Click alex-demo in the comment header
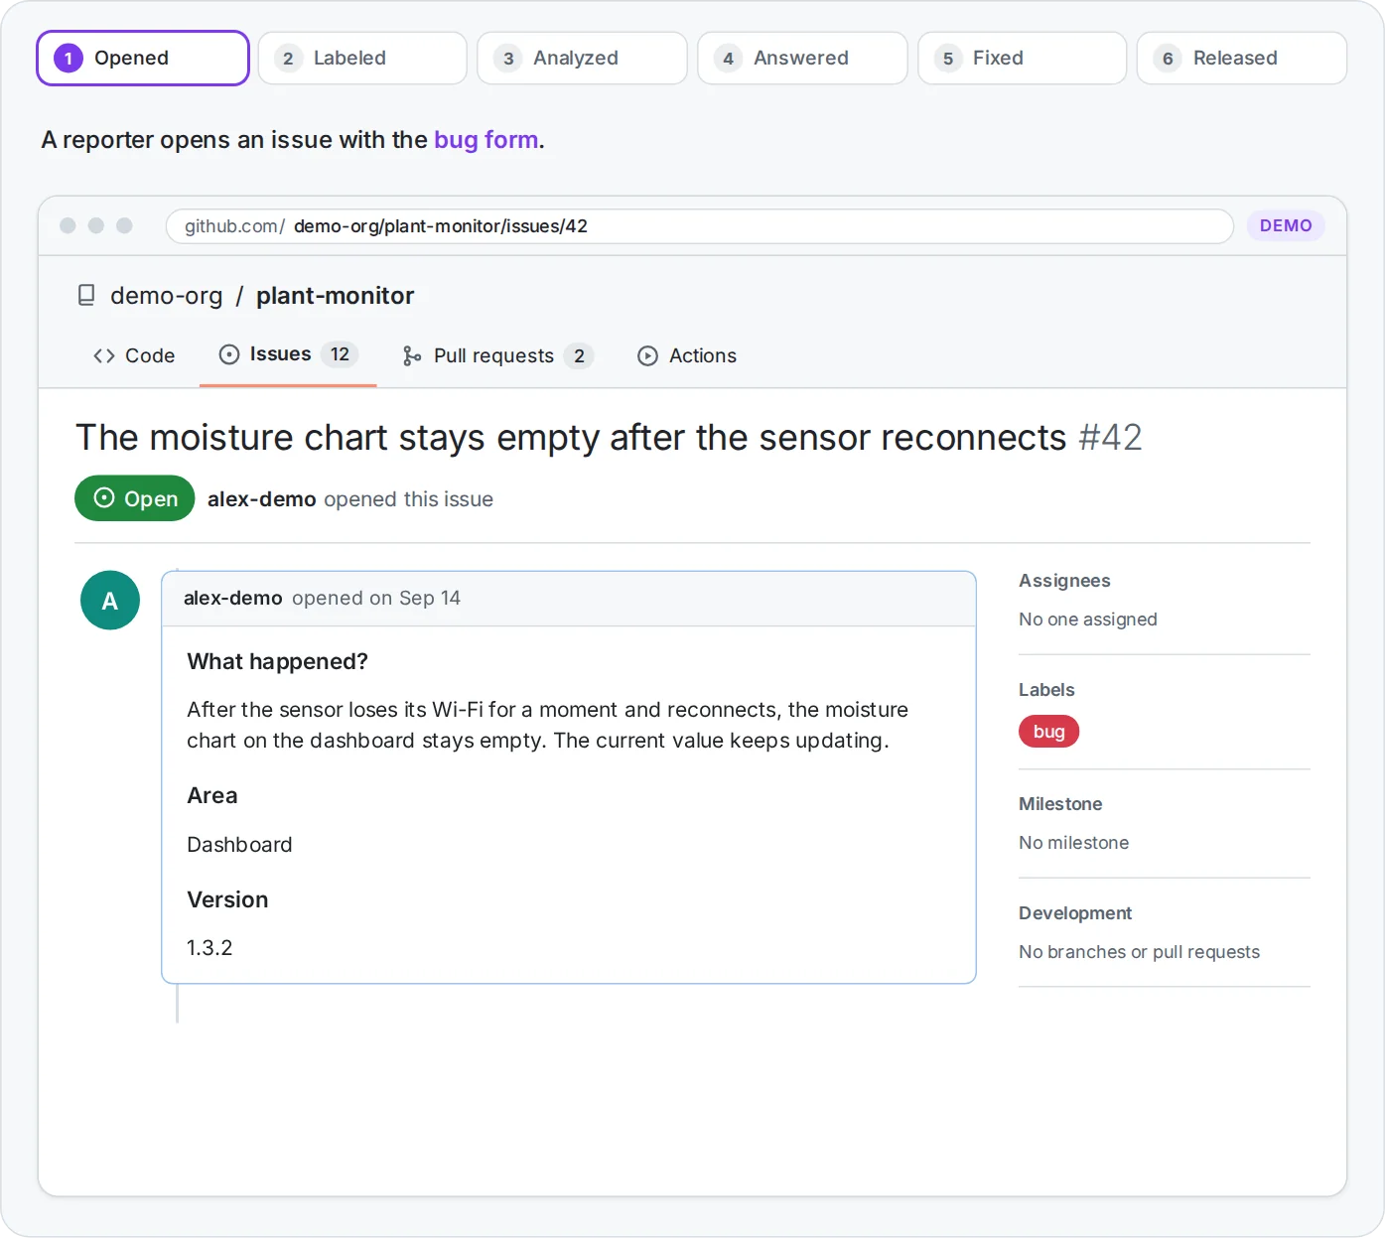Image resolution: width=1385 pixels, height=1238 pixels. click(233, 598)
